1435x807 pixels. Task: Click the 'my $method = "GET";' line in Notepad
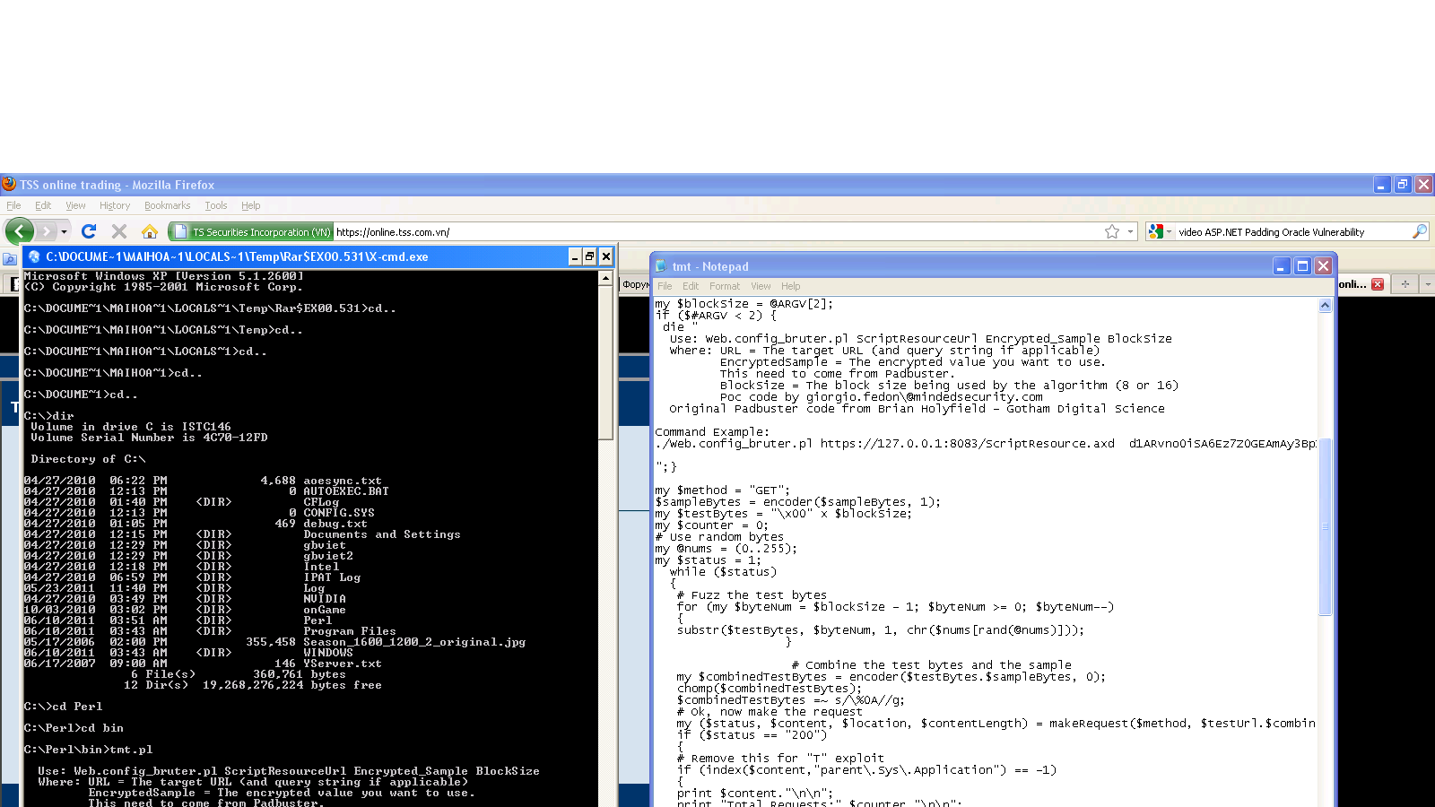pyautogui.click(x=723, y=490)
